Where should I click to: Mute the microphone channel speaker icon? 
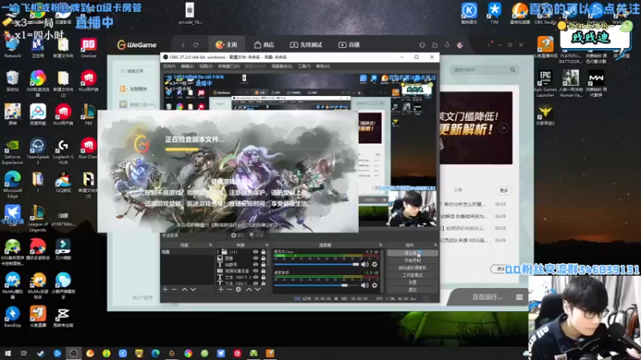[365, 265]
